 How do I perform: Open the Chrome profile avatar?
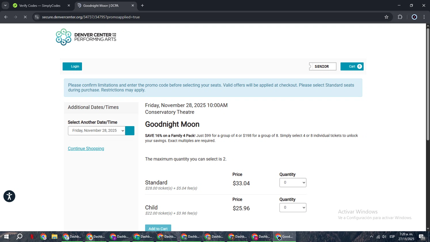tap(414, 17)
